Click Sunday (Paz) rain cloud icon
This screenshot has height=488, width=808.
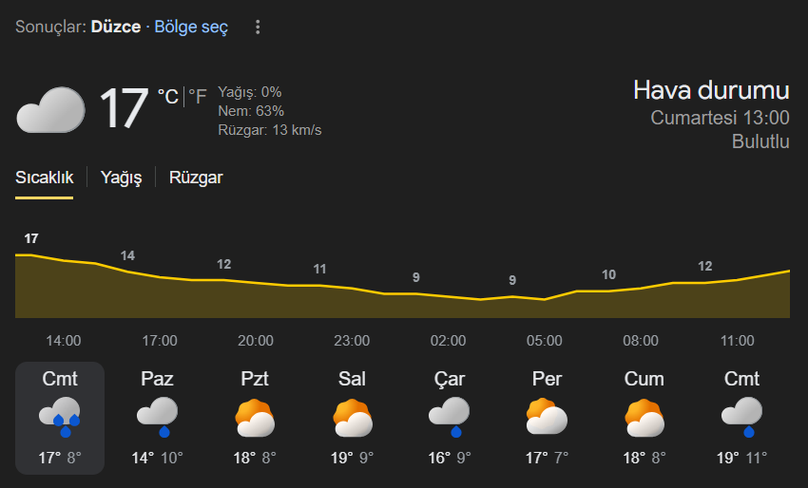(x=157, y=417)
